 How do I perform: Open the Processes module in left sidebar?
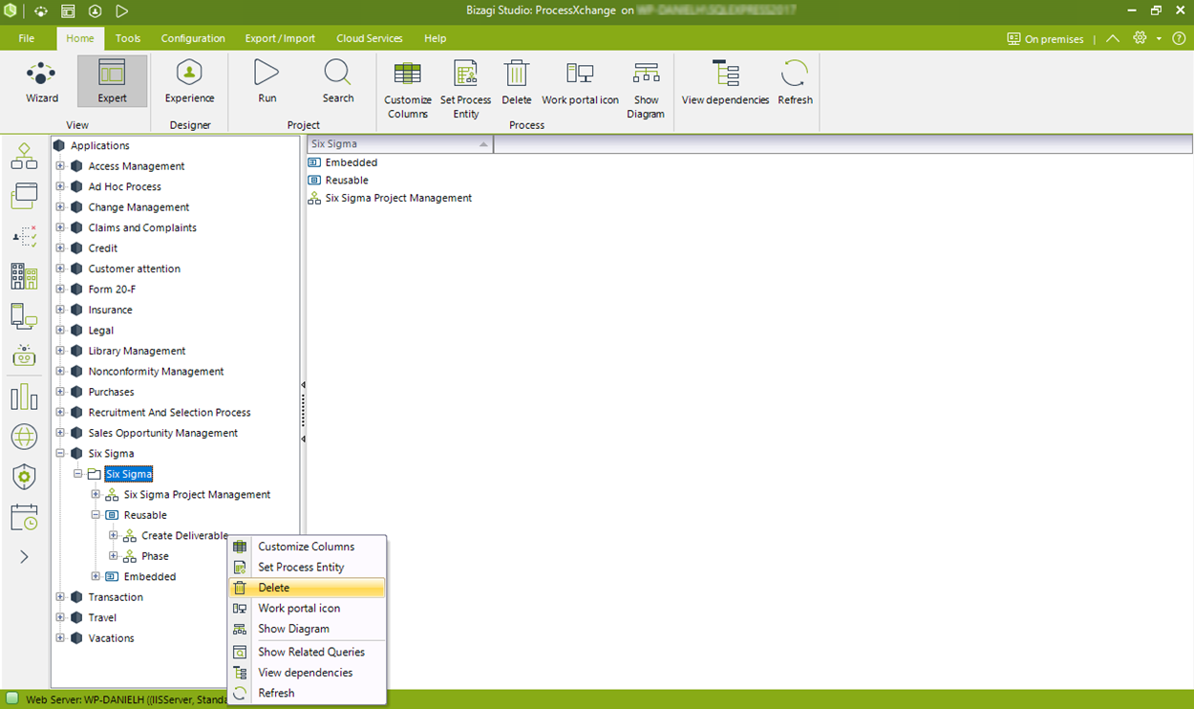[24, 156]
